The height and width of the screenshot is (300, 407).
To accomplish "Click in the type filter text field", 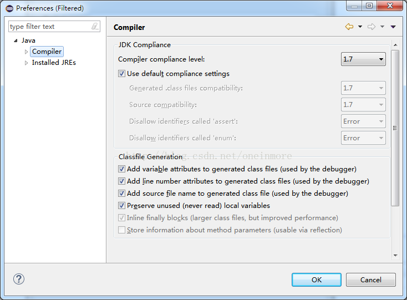I will (49, 26).
